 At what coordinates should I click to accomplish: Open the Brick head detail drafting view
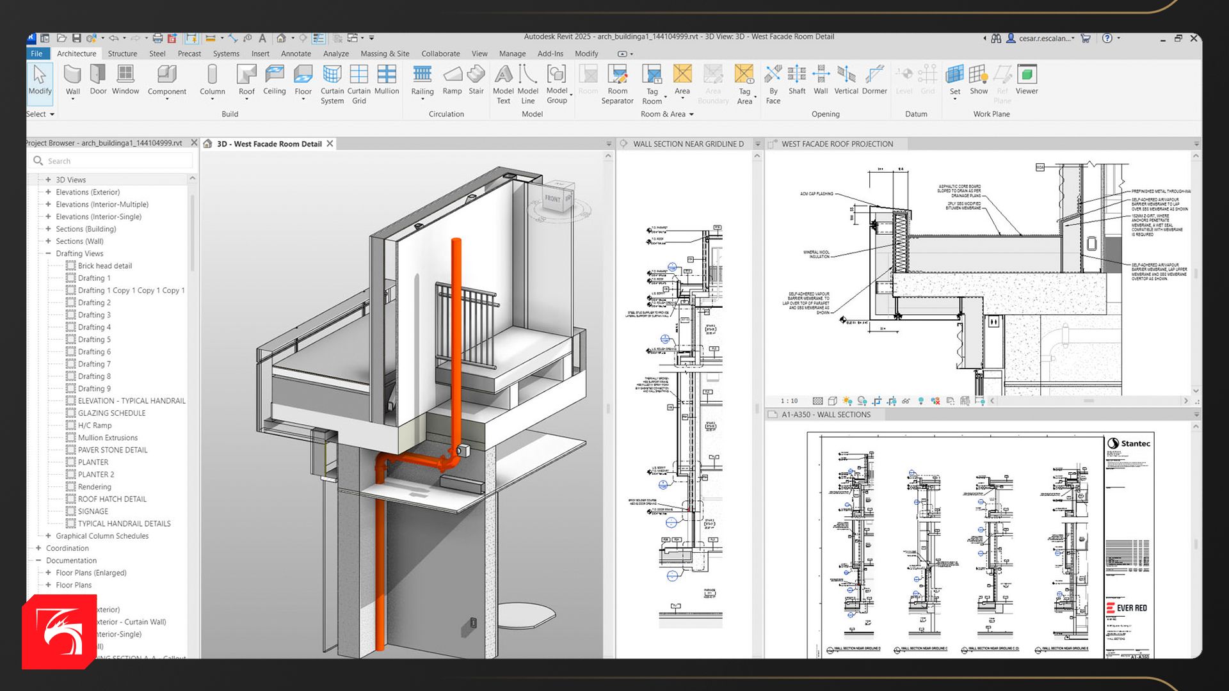click(105, 266)
